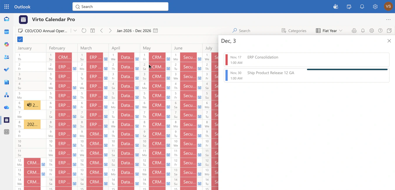This screenshot has height=190, width=395.
Task: Close the Dec, 3 details panel
Action: tap(389, 41)
